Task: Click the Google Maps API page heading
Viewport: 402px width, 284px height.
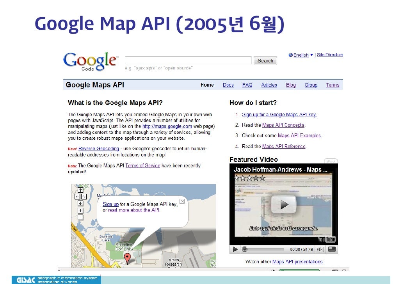Action: (95, 85)
